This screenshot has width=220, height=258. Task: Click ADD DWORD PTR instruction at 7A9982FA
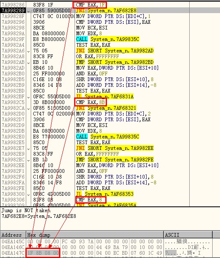[116, 183]
